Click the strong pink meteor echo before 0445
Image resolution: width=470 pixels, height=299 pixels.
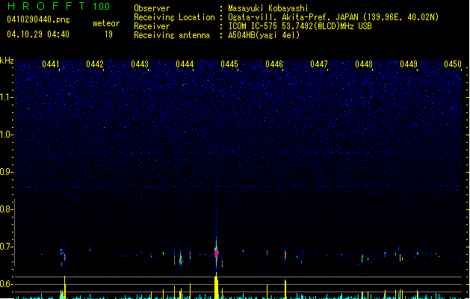pos(217,253)
